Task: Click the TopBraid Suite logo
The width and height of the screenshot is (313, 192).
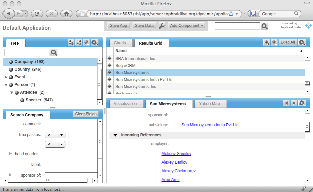Action: 308,26
